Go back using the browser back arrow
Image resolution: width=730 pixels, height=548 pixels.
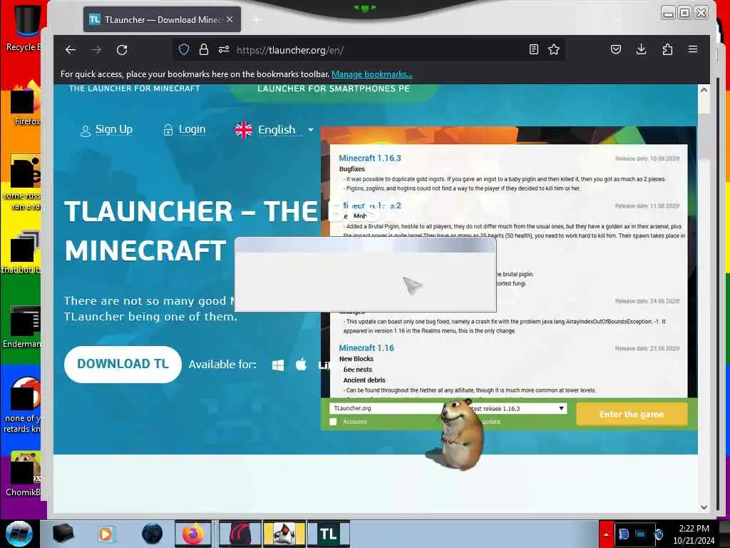71,50
